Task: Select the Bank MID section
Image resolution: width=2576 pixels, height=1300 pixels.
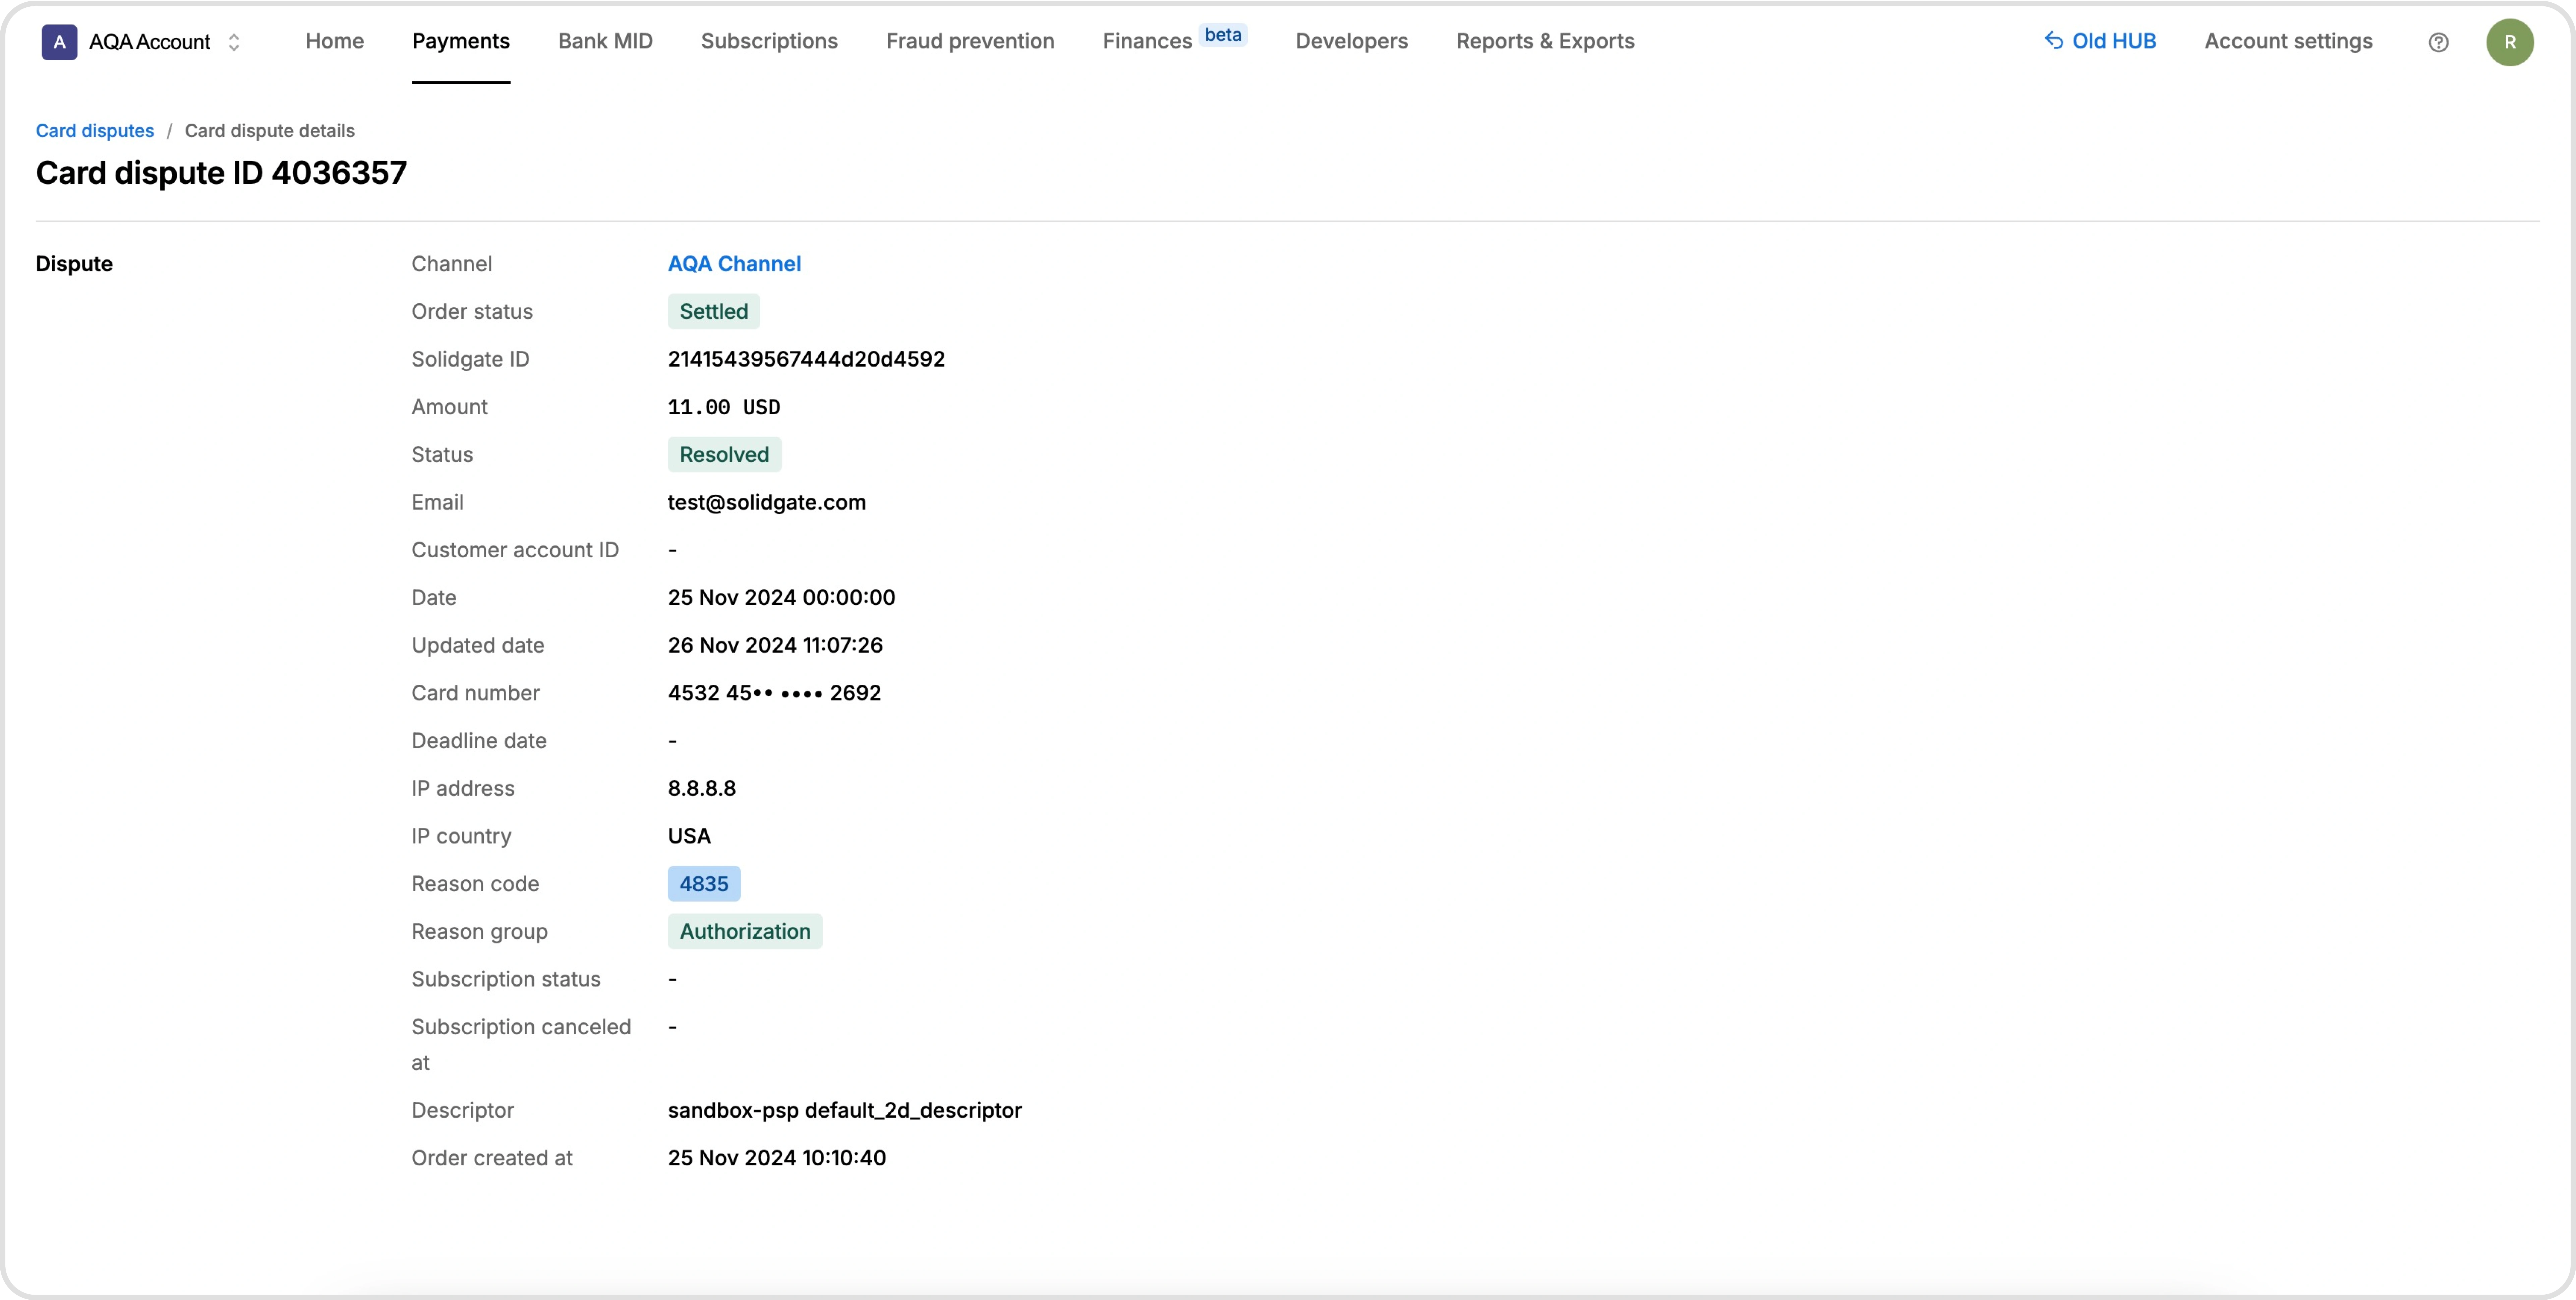Action: [605, 41]
